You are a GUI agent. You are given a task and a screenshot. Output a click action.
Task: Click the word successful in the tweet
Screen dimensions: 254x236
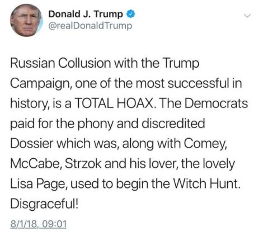tap(198, 83)
